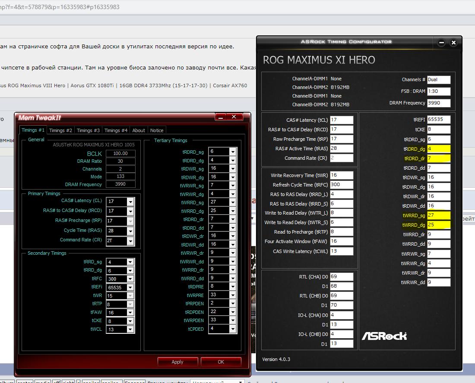This screenshot has width=475, height=383.
Task: Click the Refresh Cycle Time (tRFC) field
Action: (x=342, y=185)
